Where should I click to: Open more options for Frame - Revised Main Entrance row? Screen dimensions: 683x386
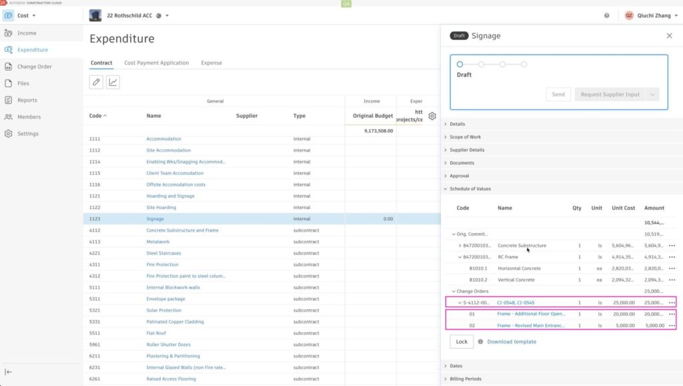click(x=672, y=325)
